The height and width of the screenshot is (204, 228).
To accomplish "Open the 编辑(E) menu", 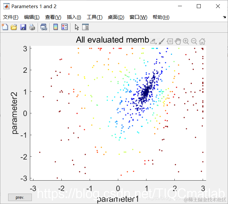I will 32,17.
